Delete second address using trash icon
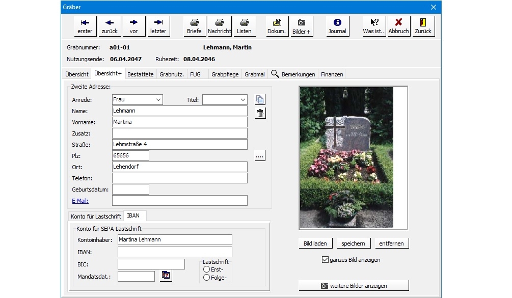The width and height of the screenshot is (512, 298). pos(260,113)
